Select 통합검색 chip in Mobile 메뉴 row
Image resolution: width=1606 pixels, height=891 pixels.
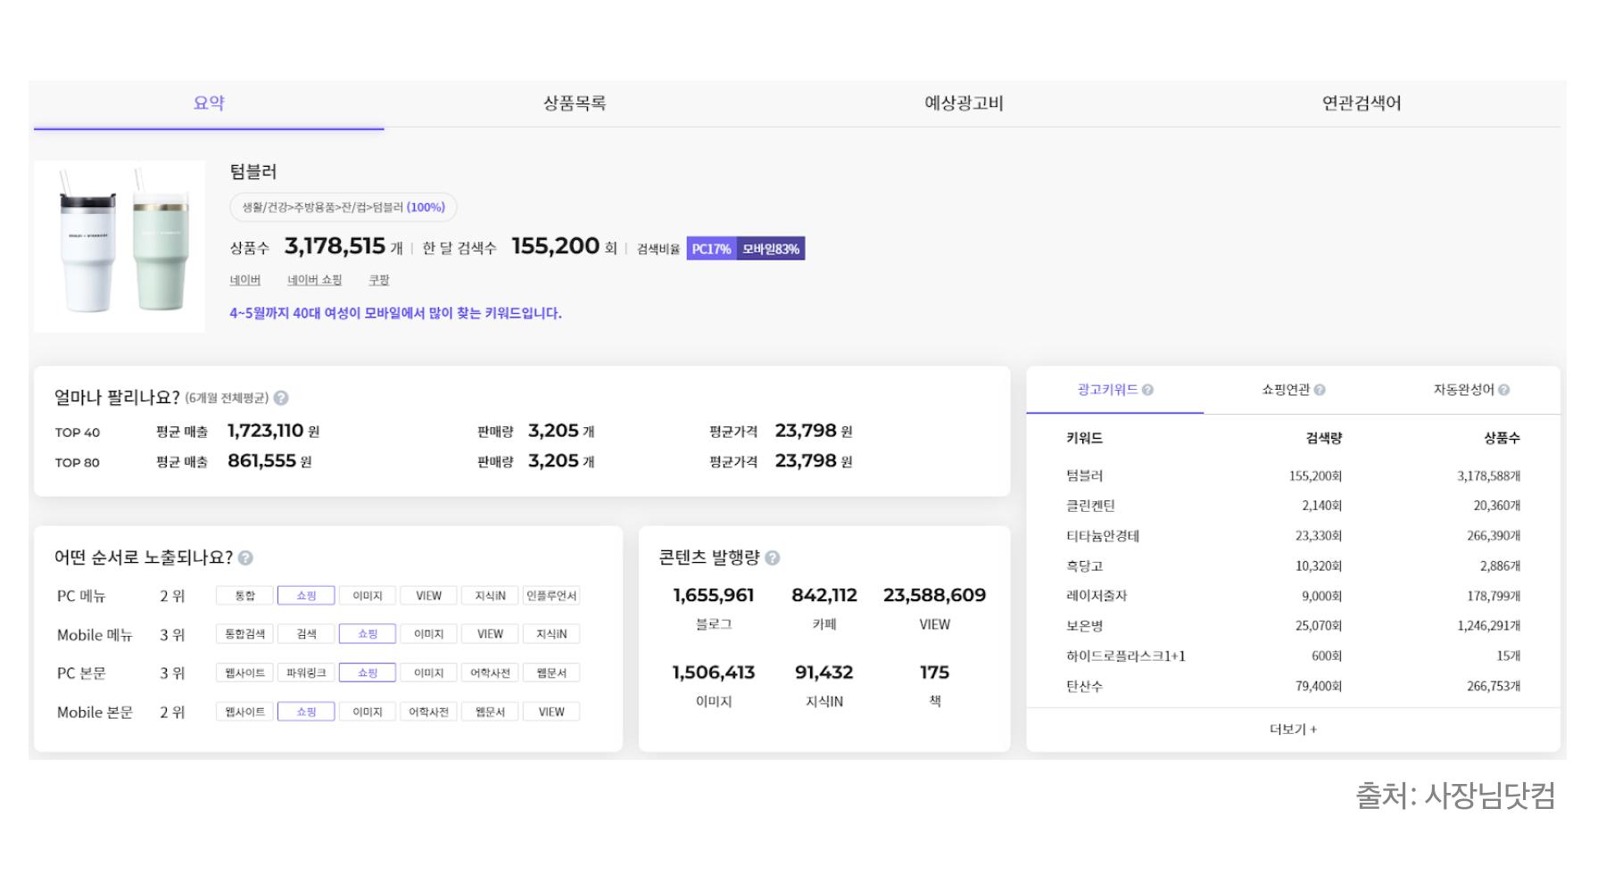pyautogui.click(x=244, y=634)
